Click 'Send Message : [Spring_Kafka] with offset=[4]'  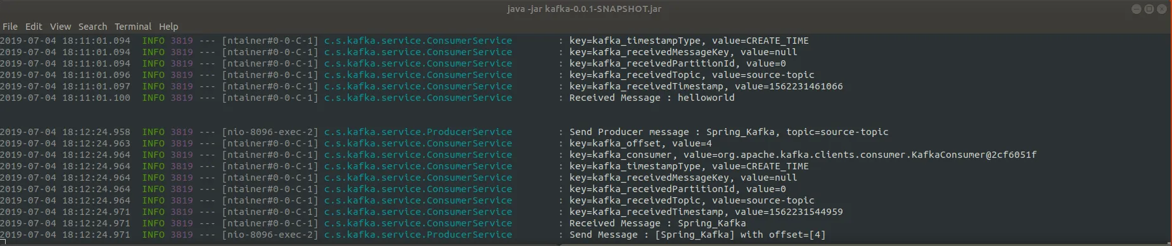click(x=697, y=235)
